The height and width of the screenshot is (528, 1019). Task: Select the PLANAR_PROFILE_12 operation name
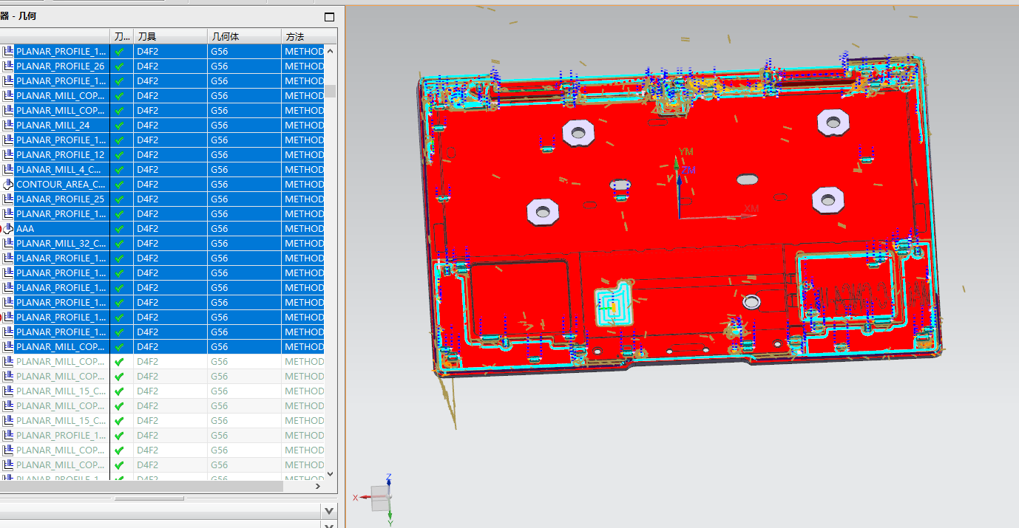pyautogui.click(x=60, y=155)
